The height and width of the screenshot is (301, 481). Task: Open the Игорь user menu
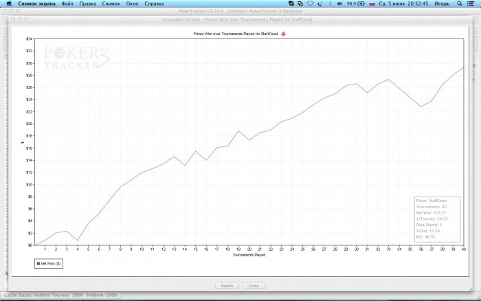442,3
